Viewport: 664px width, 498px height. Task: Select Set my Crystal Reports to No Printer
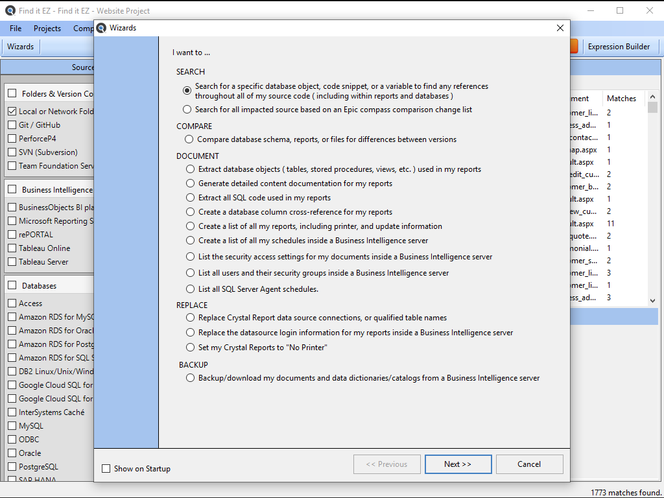click(190, 348)
